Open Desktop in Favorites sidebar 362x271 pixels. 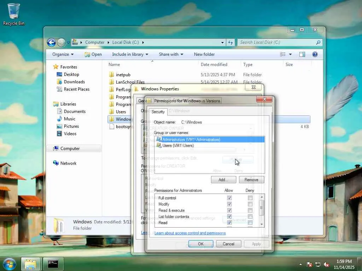(68, 74)
